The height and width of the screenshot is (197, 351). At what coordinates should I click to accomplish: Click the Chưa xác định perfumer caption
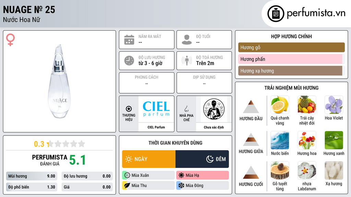[214, 127]
